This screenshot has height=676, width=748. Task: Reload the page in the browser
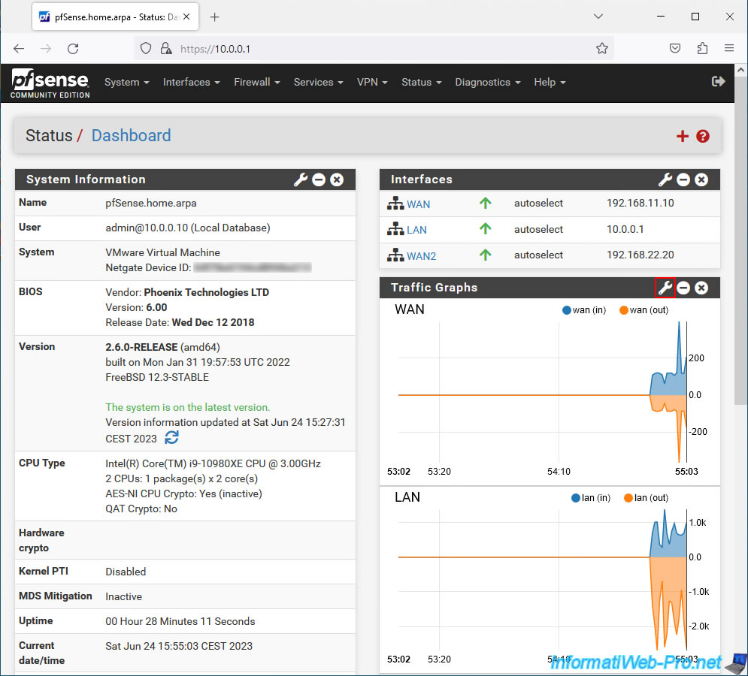[73, 49]
